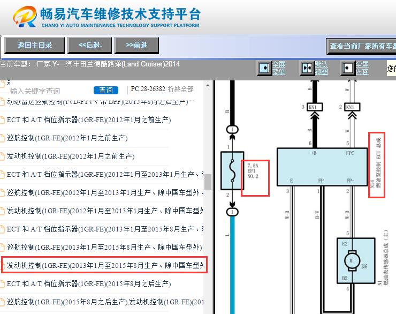Open 巡航控制(1GR-FE)(2012年1月之前生产)
The image size is (396, 314).
67,138
